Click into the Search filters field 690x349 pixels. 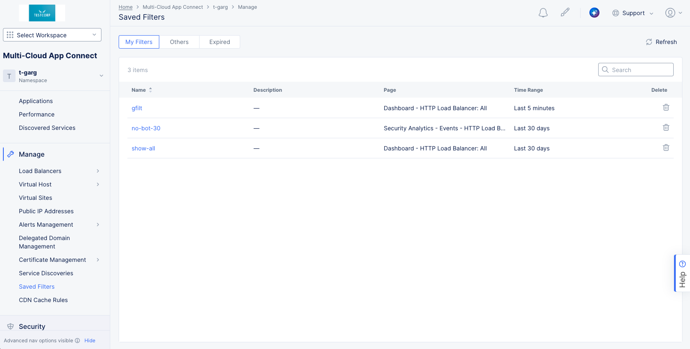click(636, 70)
